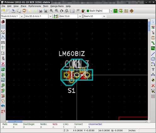Image resolution: width=156 pixels, height=133 pixels.
Task: Select the red X delete items tool
Action: (x=153, y=86)
